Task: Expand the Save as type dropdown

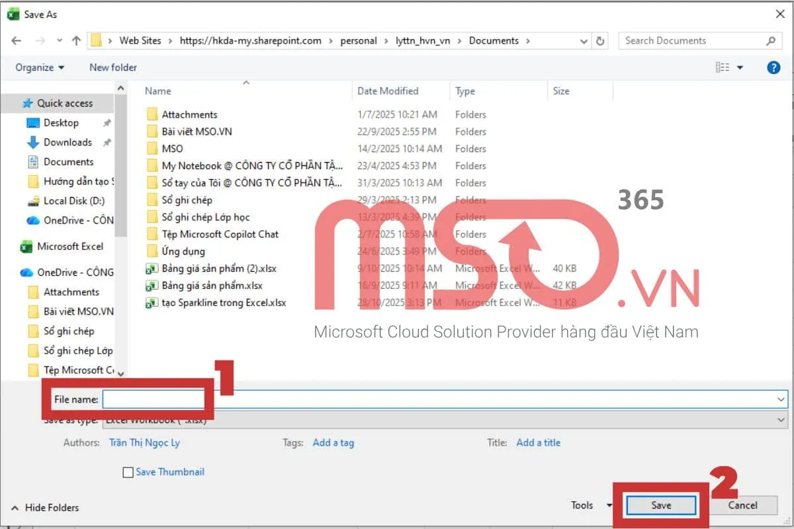Action: tap(782, 420)
